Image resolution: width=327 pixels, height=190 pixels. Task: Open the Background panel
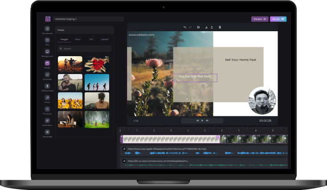(47, 52)
